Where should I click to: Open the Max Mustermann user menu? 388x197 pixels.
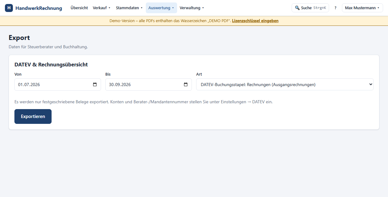pos(362,8)
